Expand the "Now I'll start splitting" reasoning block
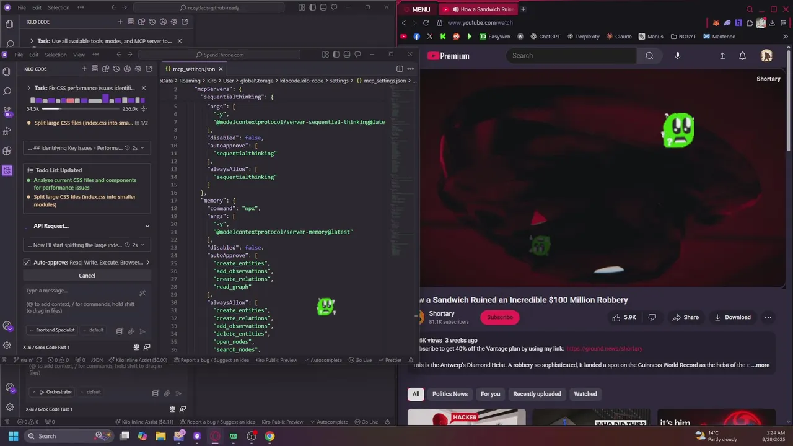 click(87, 245)
